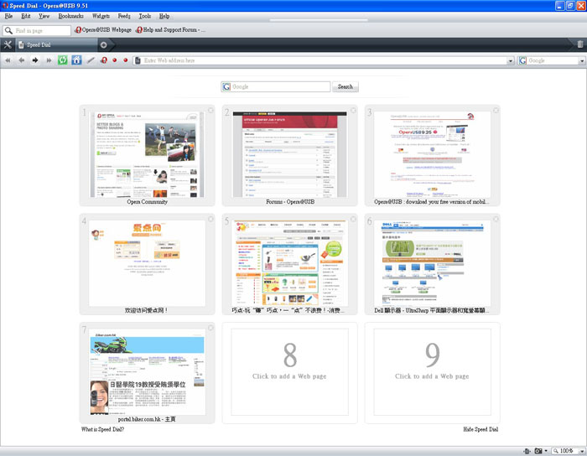
Task: Click the wand icon in address toolbar
Action: pyautogui.click(x=91, y=60)
